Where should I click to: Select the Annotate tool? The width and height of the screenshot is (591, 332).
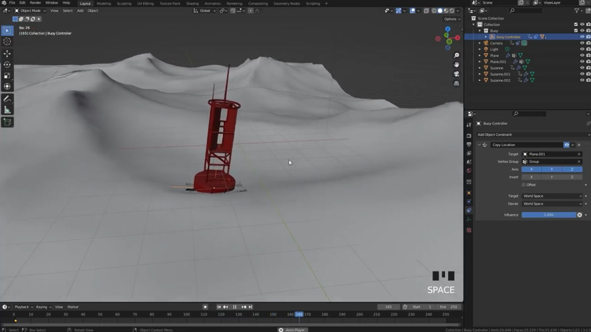point(7,99)
